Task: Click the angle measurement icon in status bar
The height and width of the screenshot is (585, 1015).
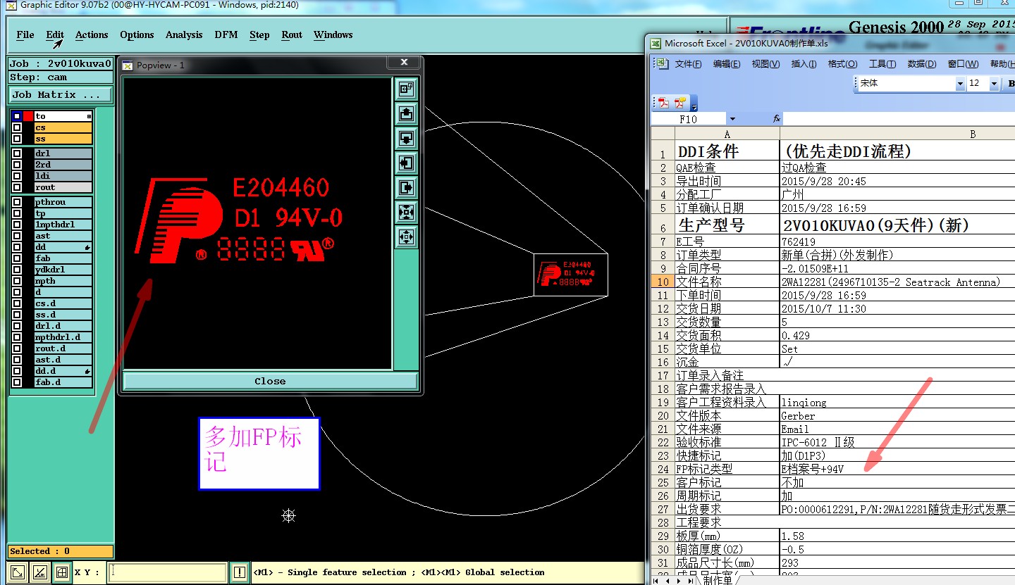Action: [x=40, y=572]
